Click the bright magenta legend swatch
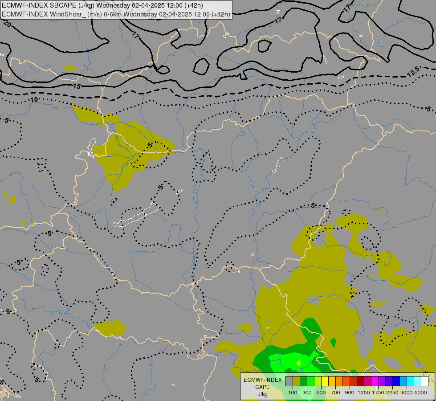This screenshot has width=436, height=401. [x=375, y=381]
